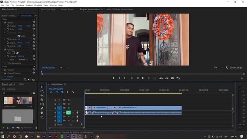
Task: Step back one frame
Action: 137,78
